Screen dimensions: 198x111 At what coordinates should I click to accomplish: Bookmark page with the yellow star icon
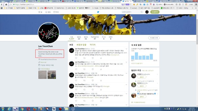click(134, 4)
